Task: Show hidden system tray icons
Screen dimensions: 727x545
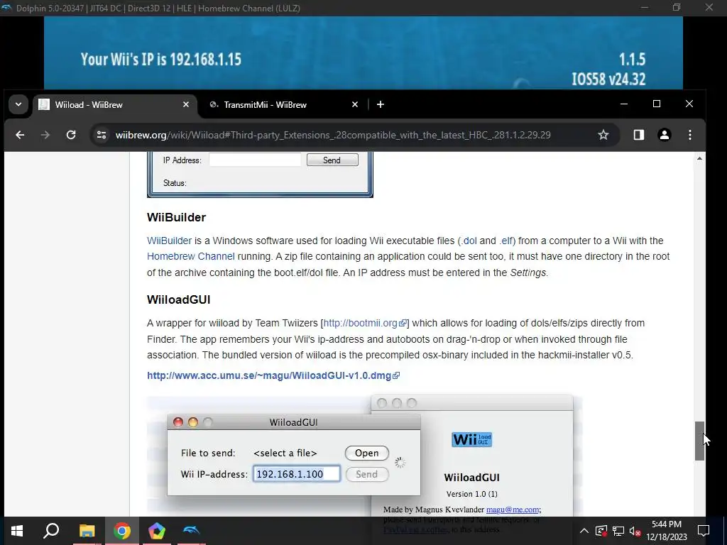Action: tap(584, 531)
